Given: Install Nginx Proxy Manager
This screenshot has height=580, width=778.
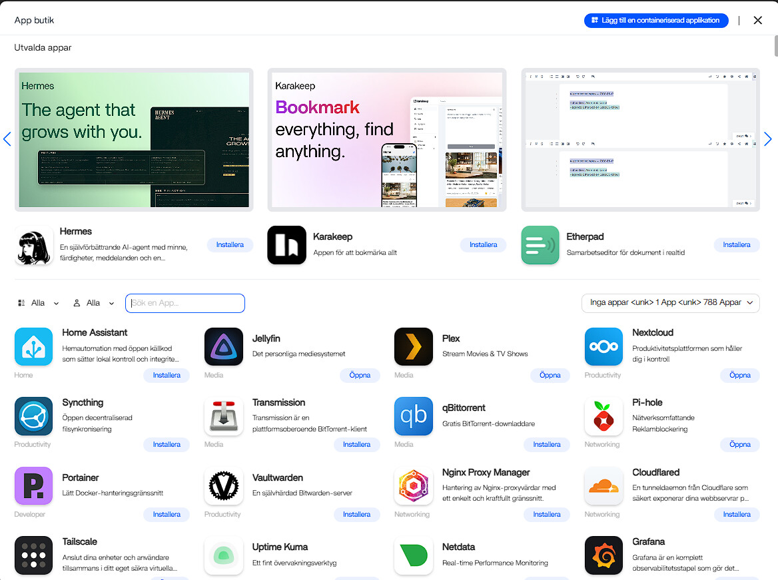Looking at the screenshot, I should pos(547,515).
